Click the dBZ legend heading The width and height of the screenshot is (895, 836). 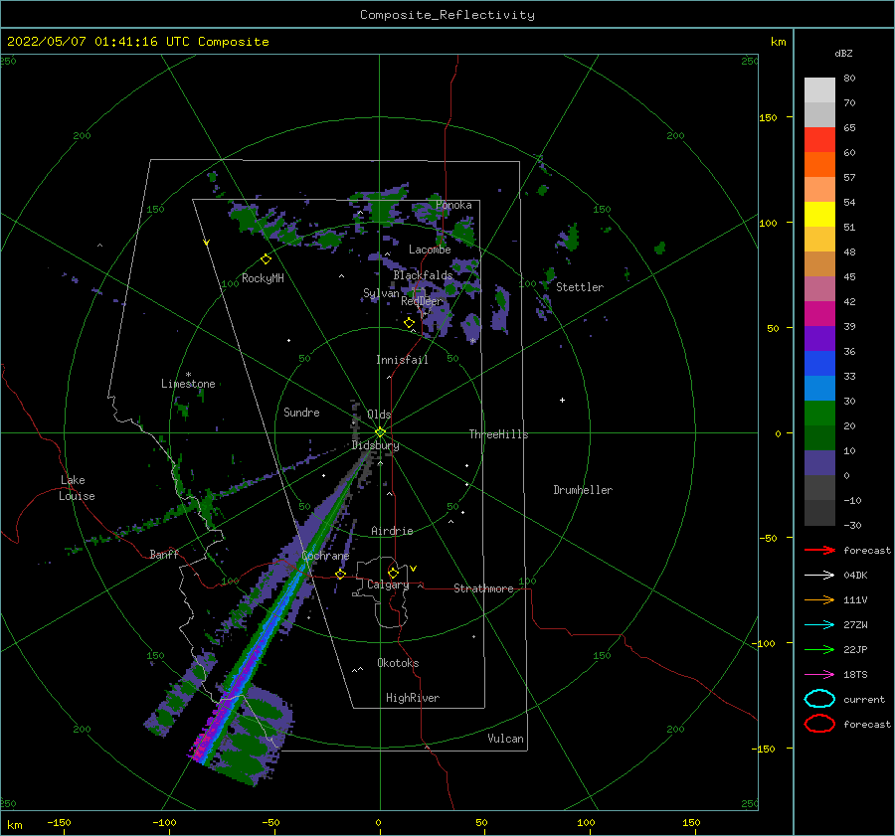(843, 53)
